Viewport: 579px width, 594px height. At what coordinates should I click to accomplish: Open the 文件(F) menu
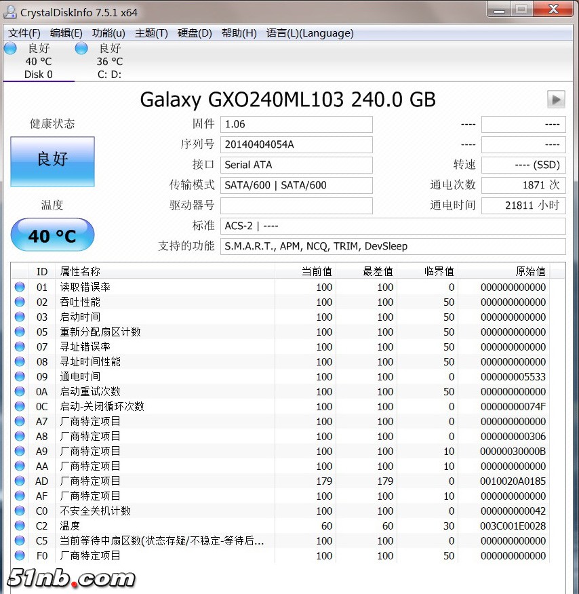[x=24, y=33]
